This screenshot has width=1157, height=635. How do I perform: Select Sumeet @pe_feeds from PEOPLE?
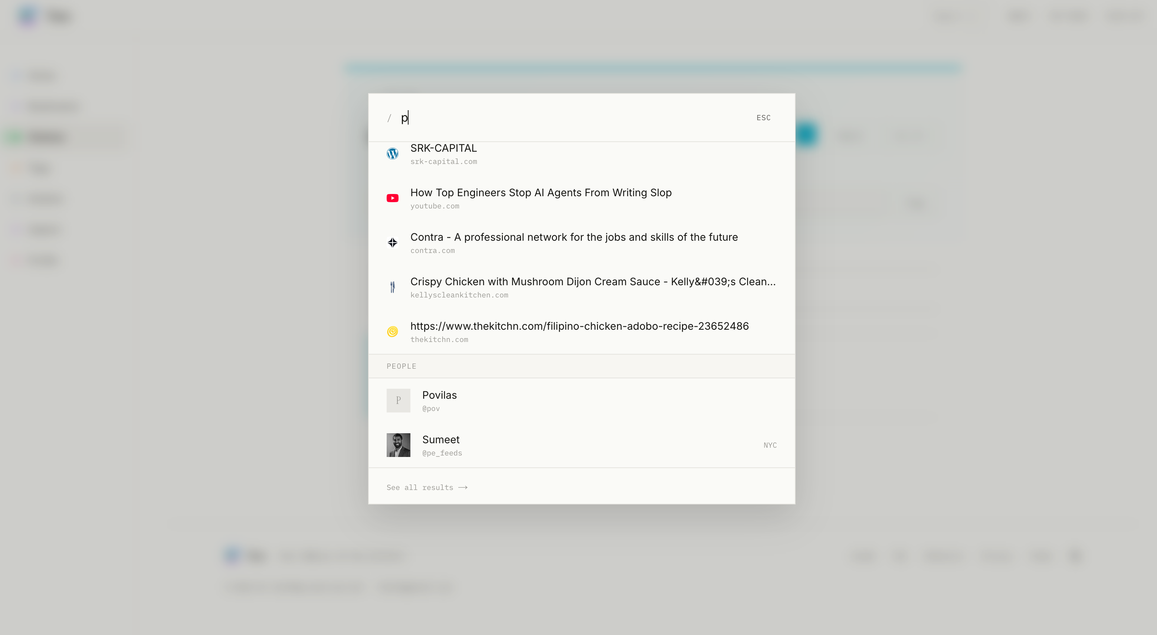[x=441, y=445]
